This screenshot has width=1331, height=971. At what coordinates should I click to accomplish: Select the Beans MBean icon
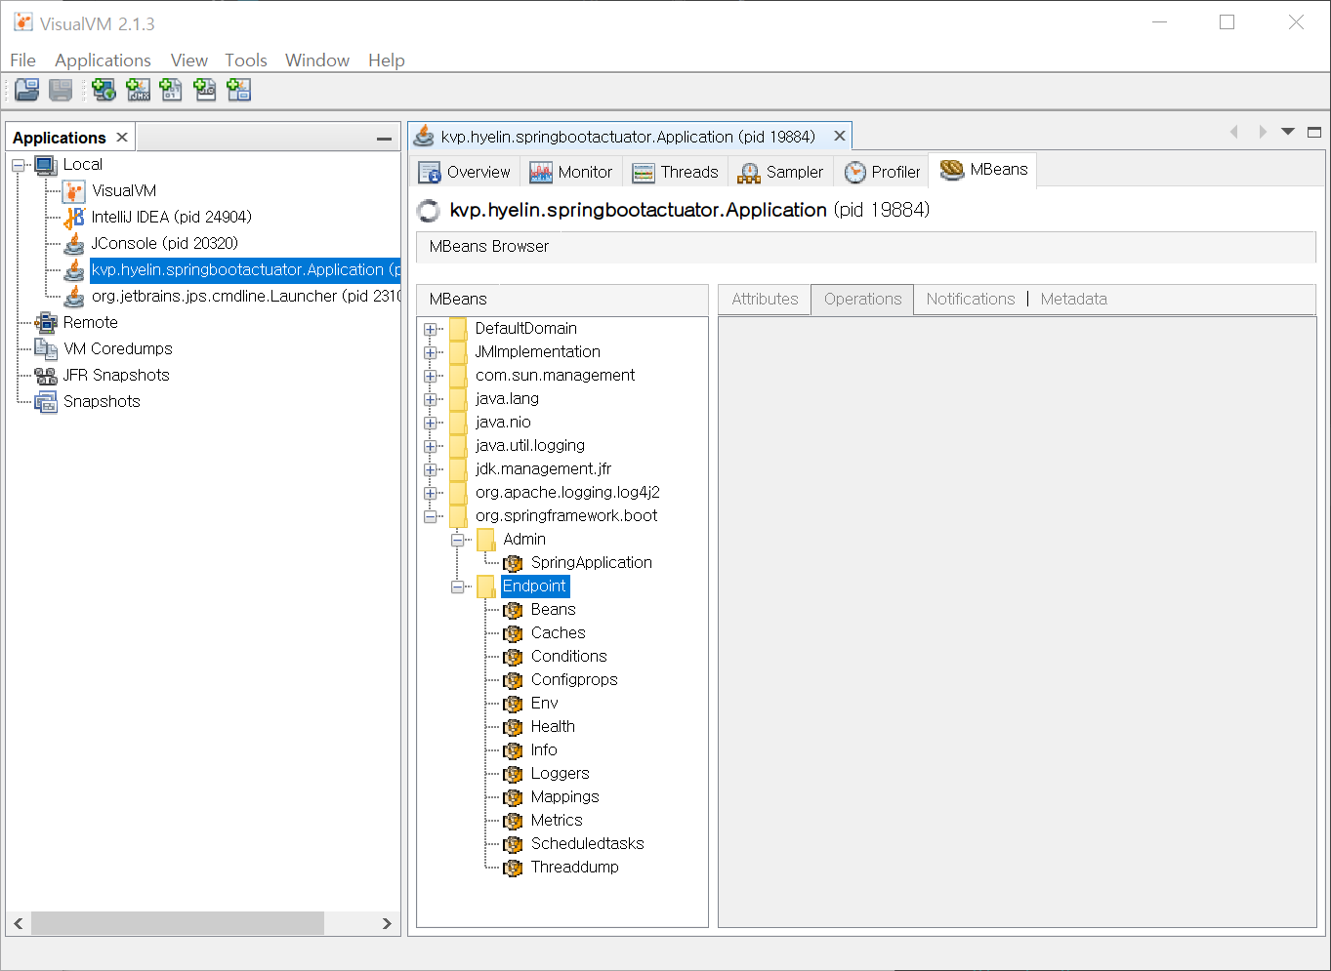coord(513,610)
